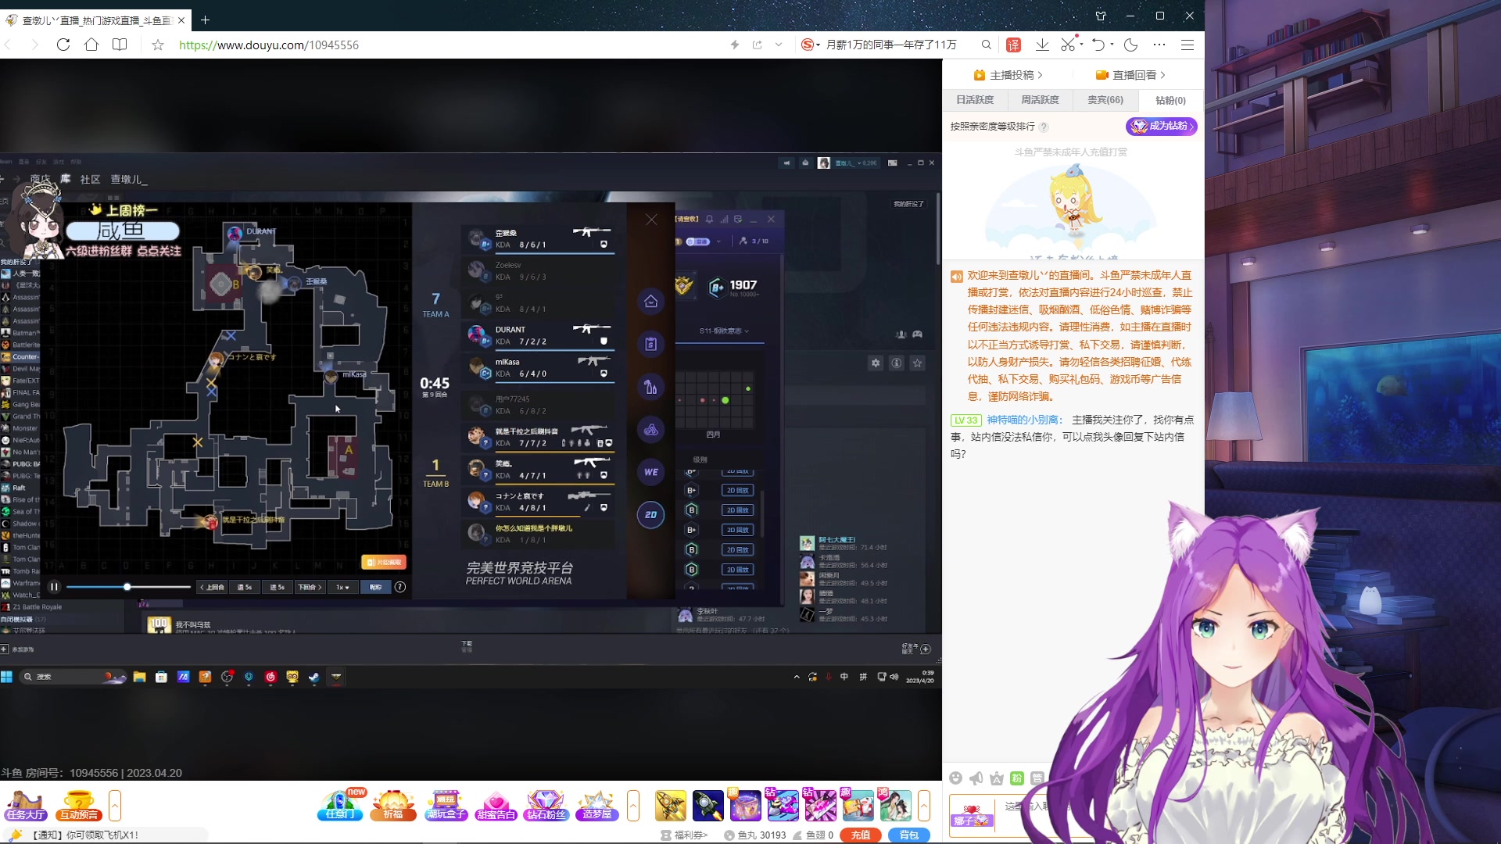Screen dimensions: 1501x844
Task: Click 下回合 next round button in video
Action: pyautogui.click(x=310, y=587)
